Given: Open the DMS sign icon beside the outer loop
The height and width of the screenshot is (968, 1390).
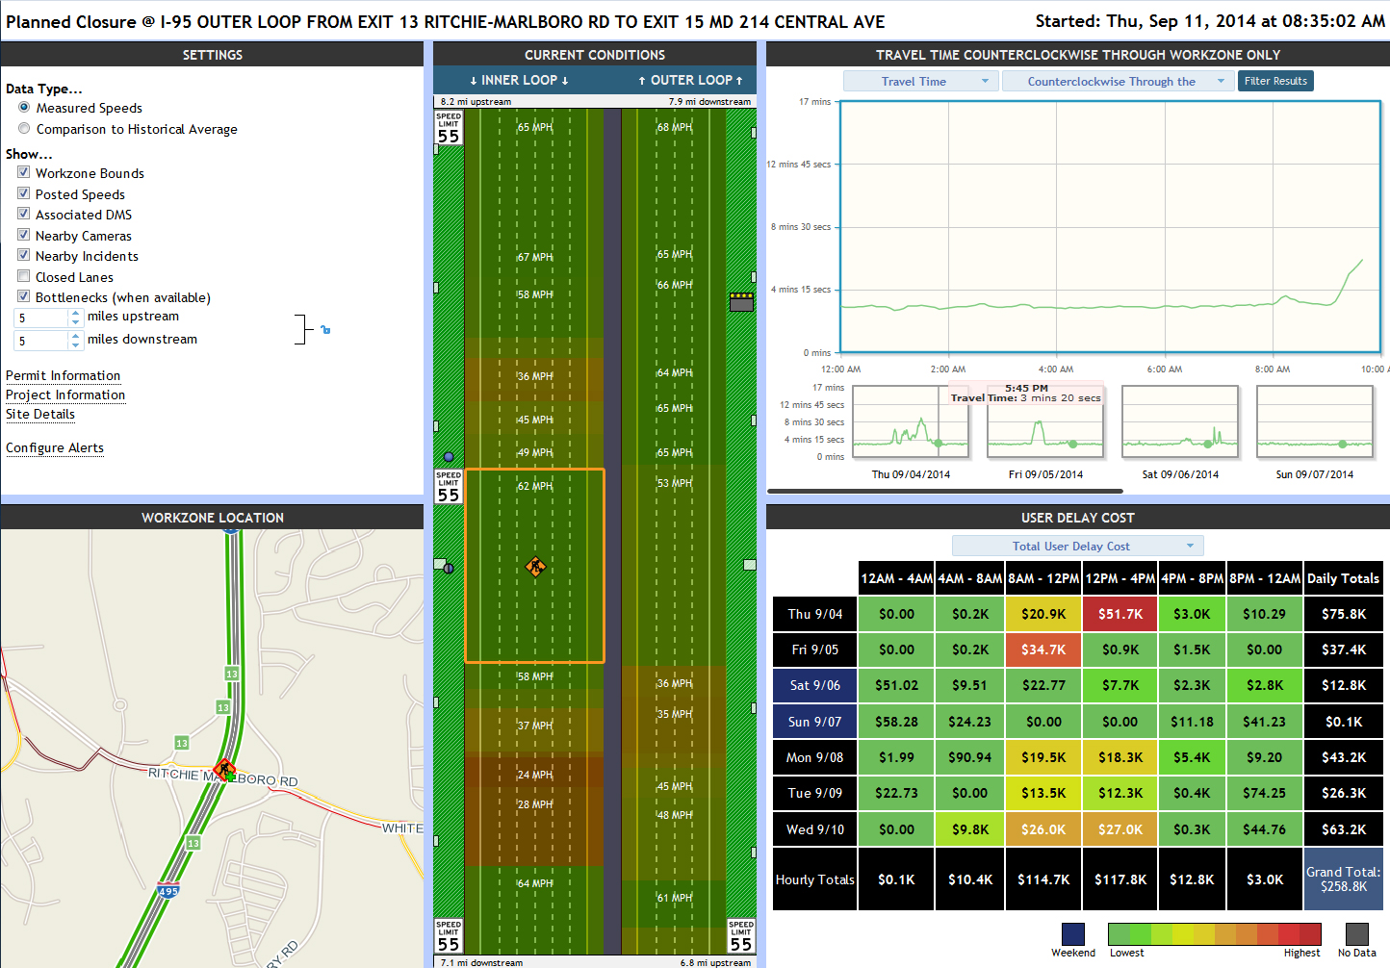Looking at the screenshot, I should pyautogui.click(x=741, y=302).
